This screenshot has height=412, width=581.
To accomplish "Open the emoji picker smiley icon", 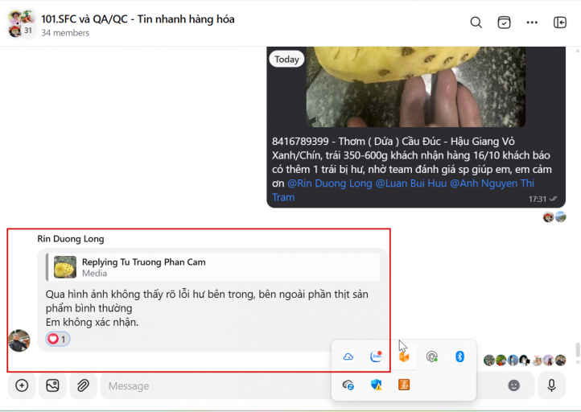I will pyautogui.click(x=513, y=385).
